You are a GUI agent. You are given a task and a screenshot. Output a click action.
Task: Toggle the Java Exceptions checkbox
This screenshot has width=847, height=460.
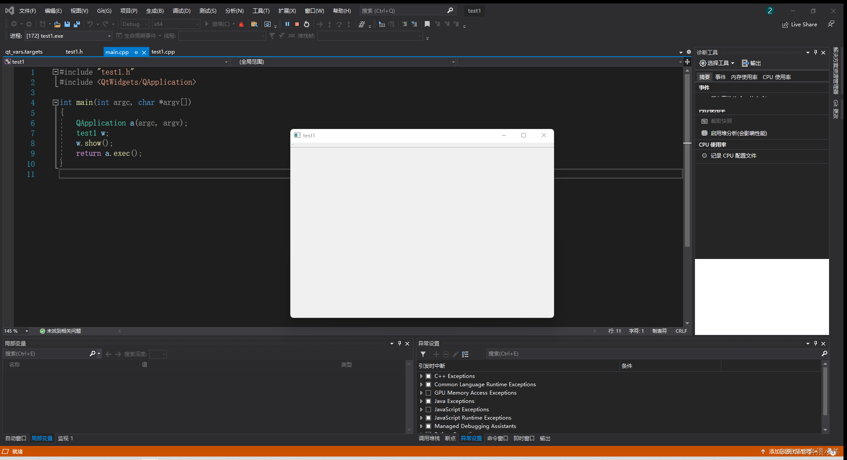point(428,401)
